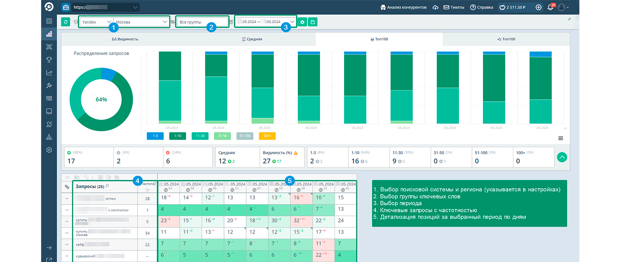Click the green refresh button in the toolbar
This screenshot has width=620, height=262.
(66, 22)
